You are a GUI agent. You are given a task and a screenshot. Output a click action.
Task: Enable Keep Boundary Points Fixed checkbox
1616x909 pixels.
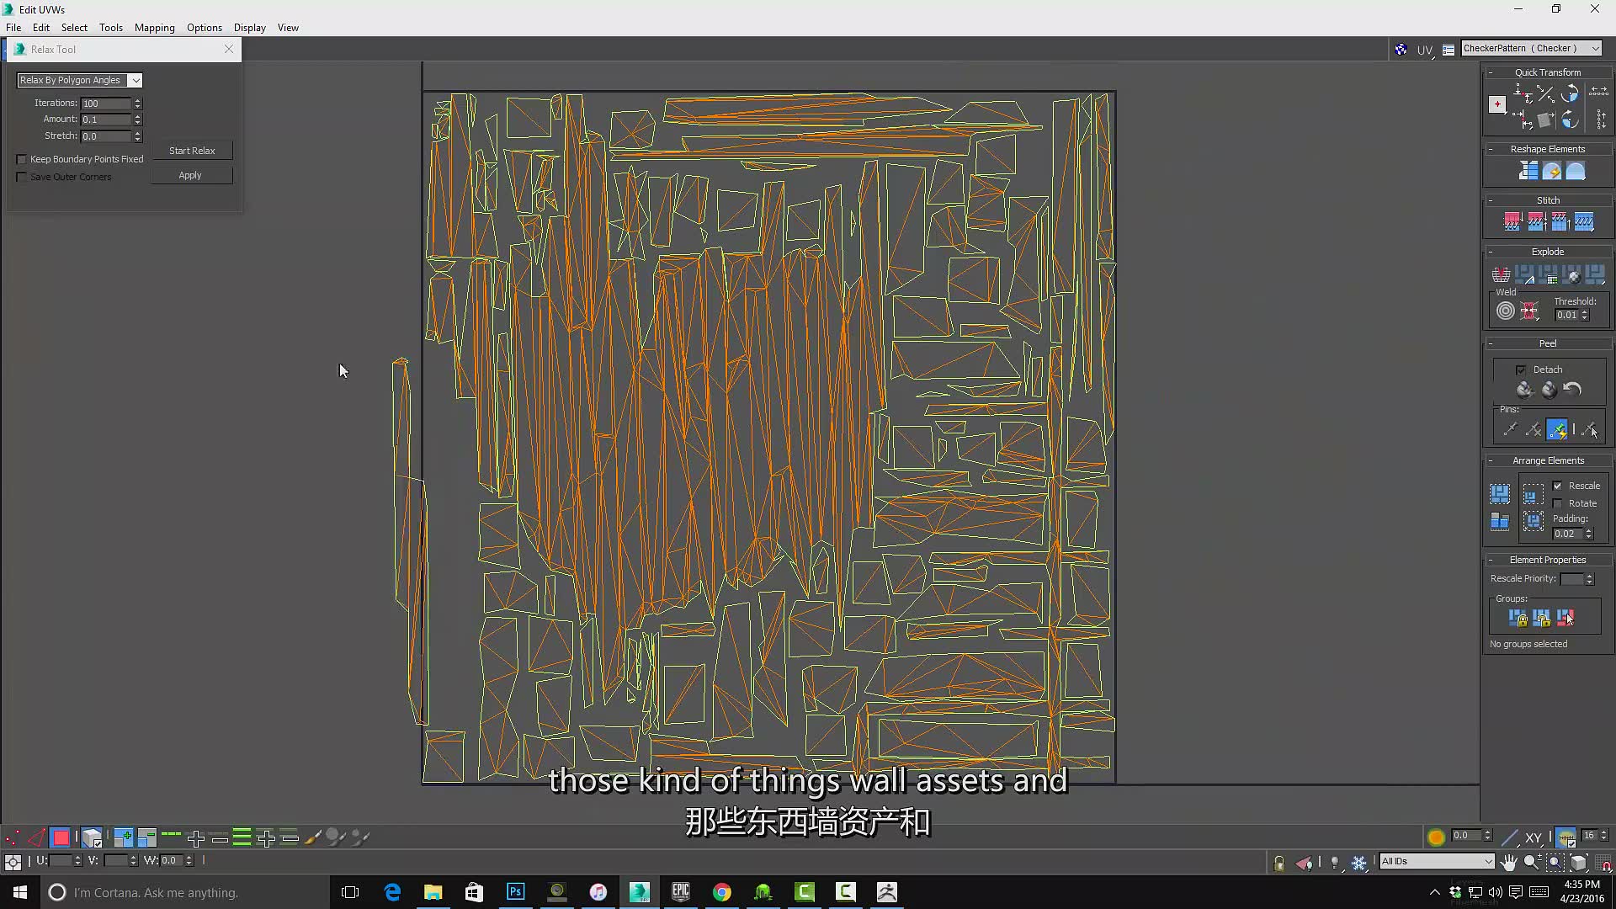click(22, 159)
